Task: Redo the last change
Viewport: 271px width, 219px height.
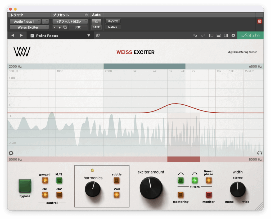Action: tap(203, 35)
